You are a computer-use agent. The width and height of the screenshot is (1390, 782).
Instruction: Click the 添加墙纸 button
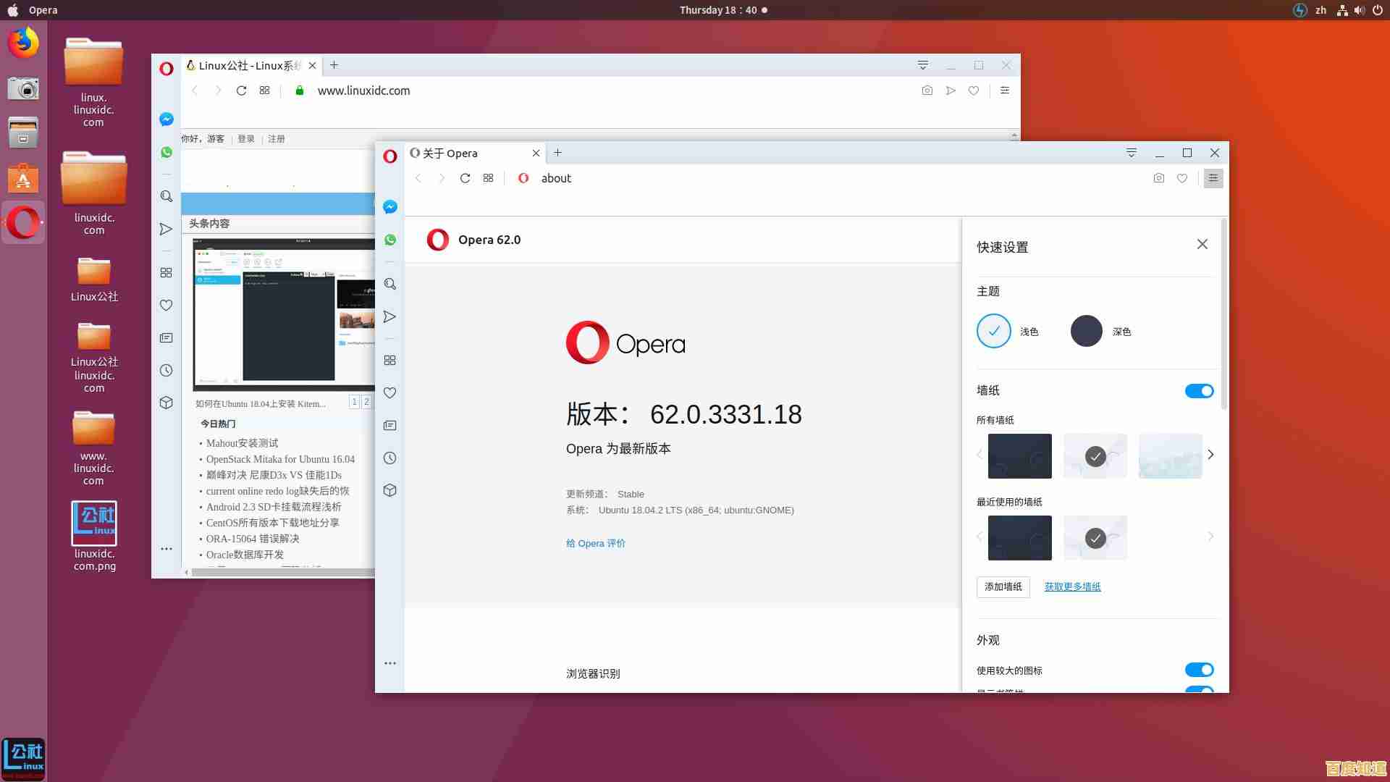tap(1003, 586)
